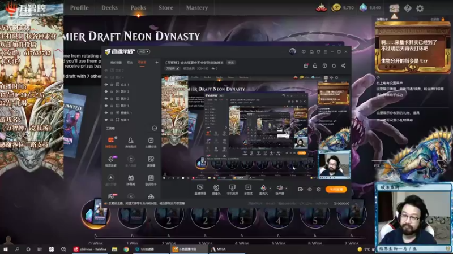This screenshot has height=254, width=453.
Task: Open MTGA settings gear icon
Action: [420, 8]
